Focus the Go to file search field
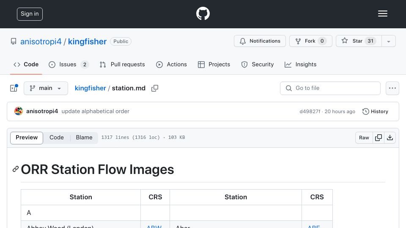This screenshot has height=228, width=406. click(x=330, y=88)
